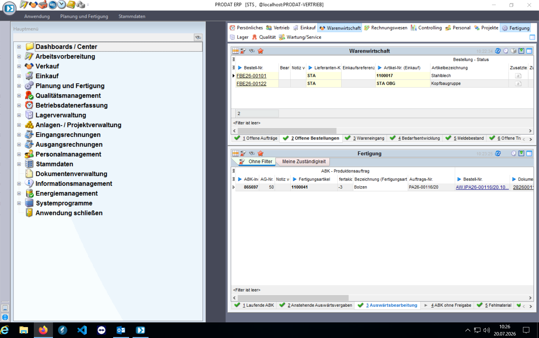Viewport: 539px width, 338px height.
Task: Click the clock icon in Warenwirtschaft header
Action: (506, 51)
